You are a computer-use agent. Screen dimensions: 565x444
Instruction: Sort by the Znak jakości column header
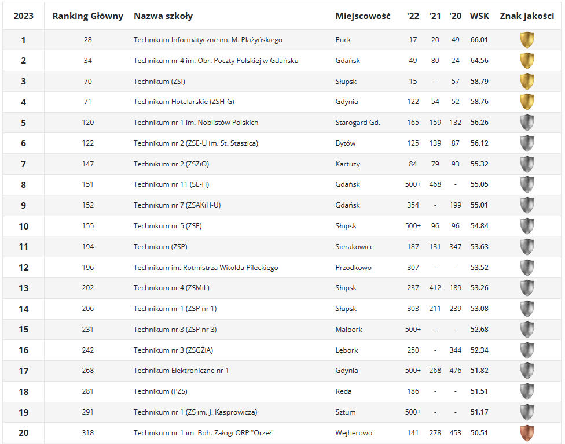click(x=527, y=16)
